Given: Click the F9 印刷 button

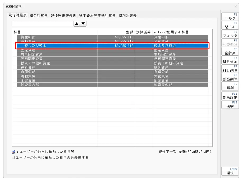Looking at the screenshot, I should pyautogui.click(x=230, y=86).
